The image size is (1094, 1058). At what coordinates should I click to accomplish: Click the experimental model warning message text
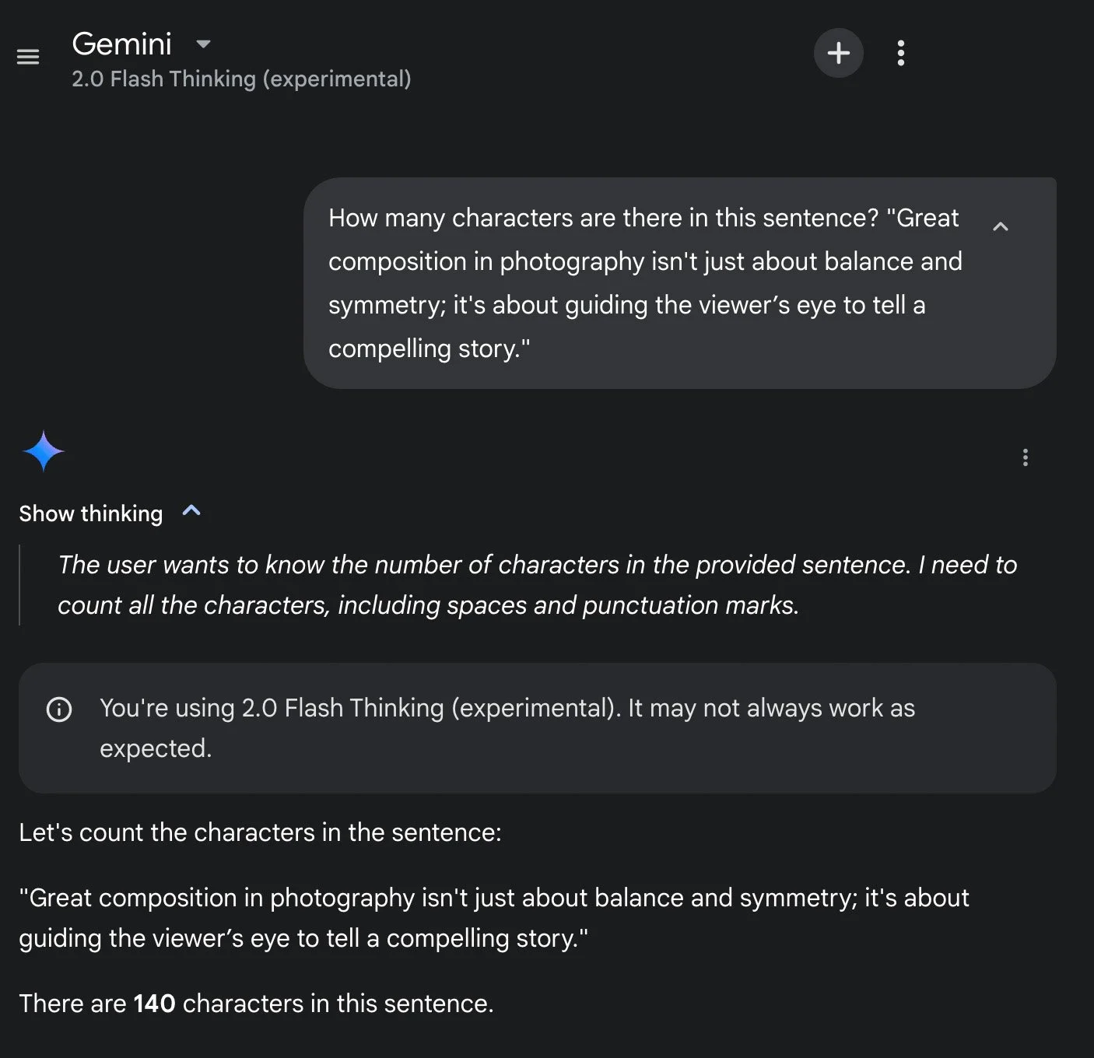point(507,728)
